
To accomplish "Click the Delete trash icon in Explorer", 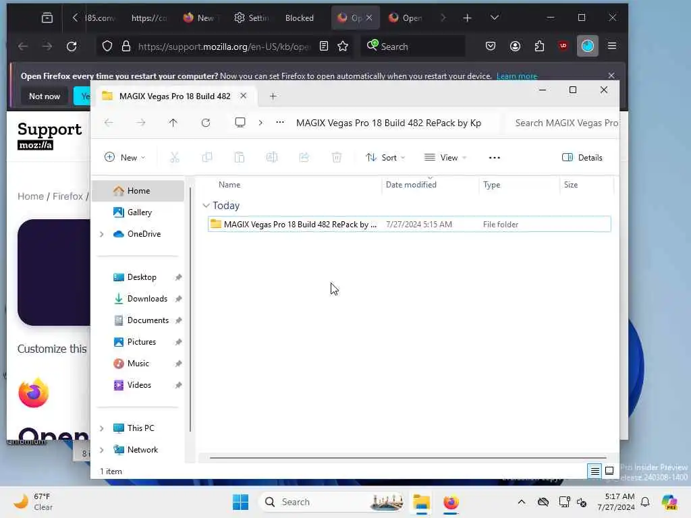I will pyautogui.click(x=337, y=157).
